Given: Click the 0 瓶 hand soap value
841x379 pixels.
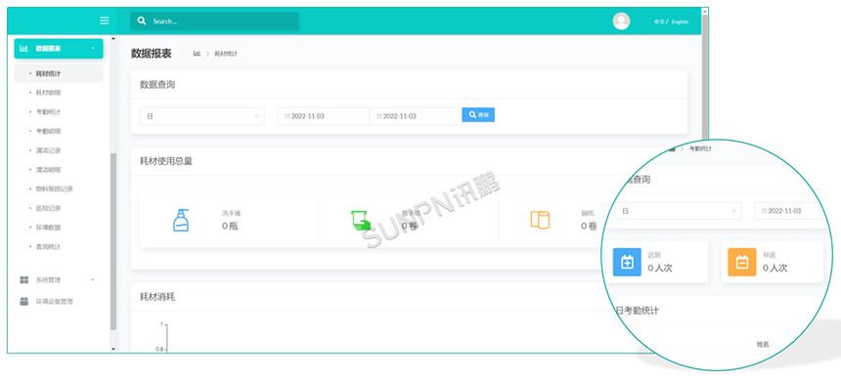Looking at the screenshot, I should coord(230,227).
